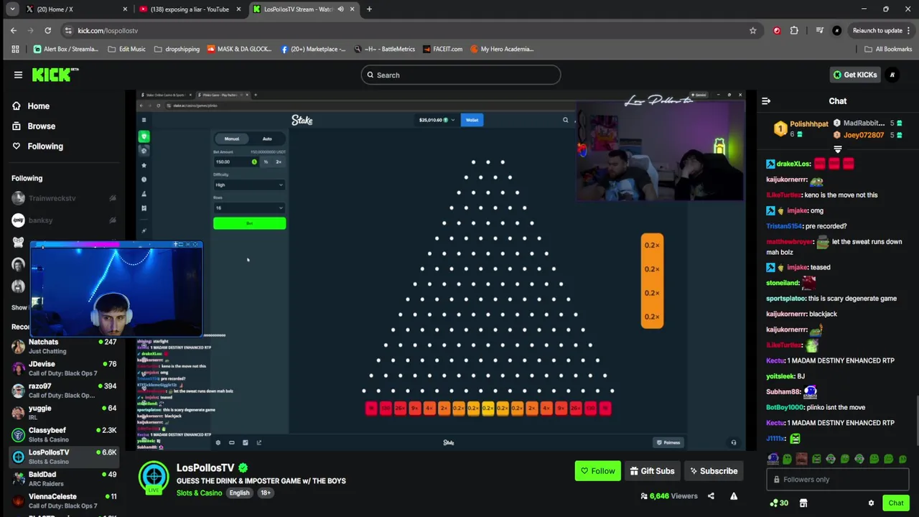Open BaldDad recommended channel
Screen dimensions: 919x517
(x=63, y=478)
